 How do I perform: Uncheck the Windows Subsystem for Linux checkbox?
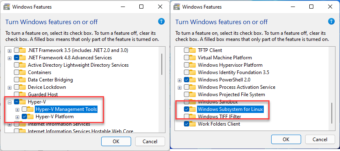[186, 109]
